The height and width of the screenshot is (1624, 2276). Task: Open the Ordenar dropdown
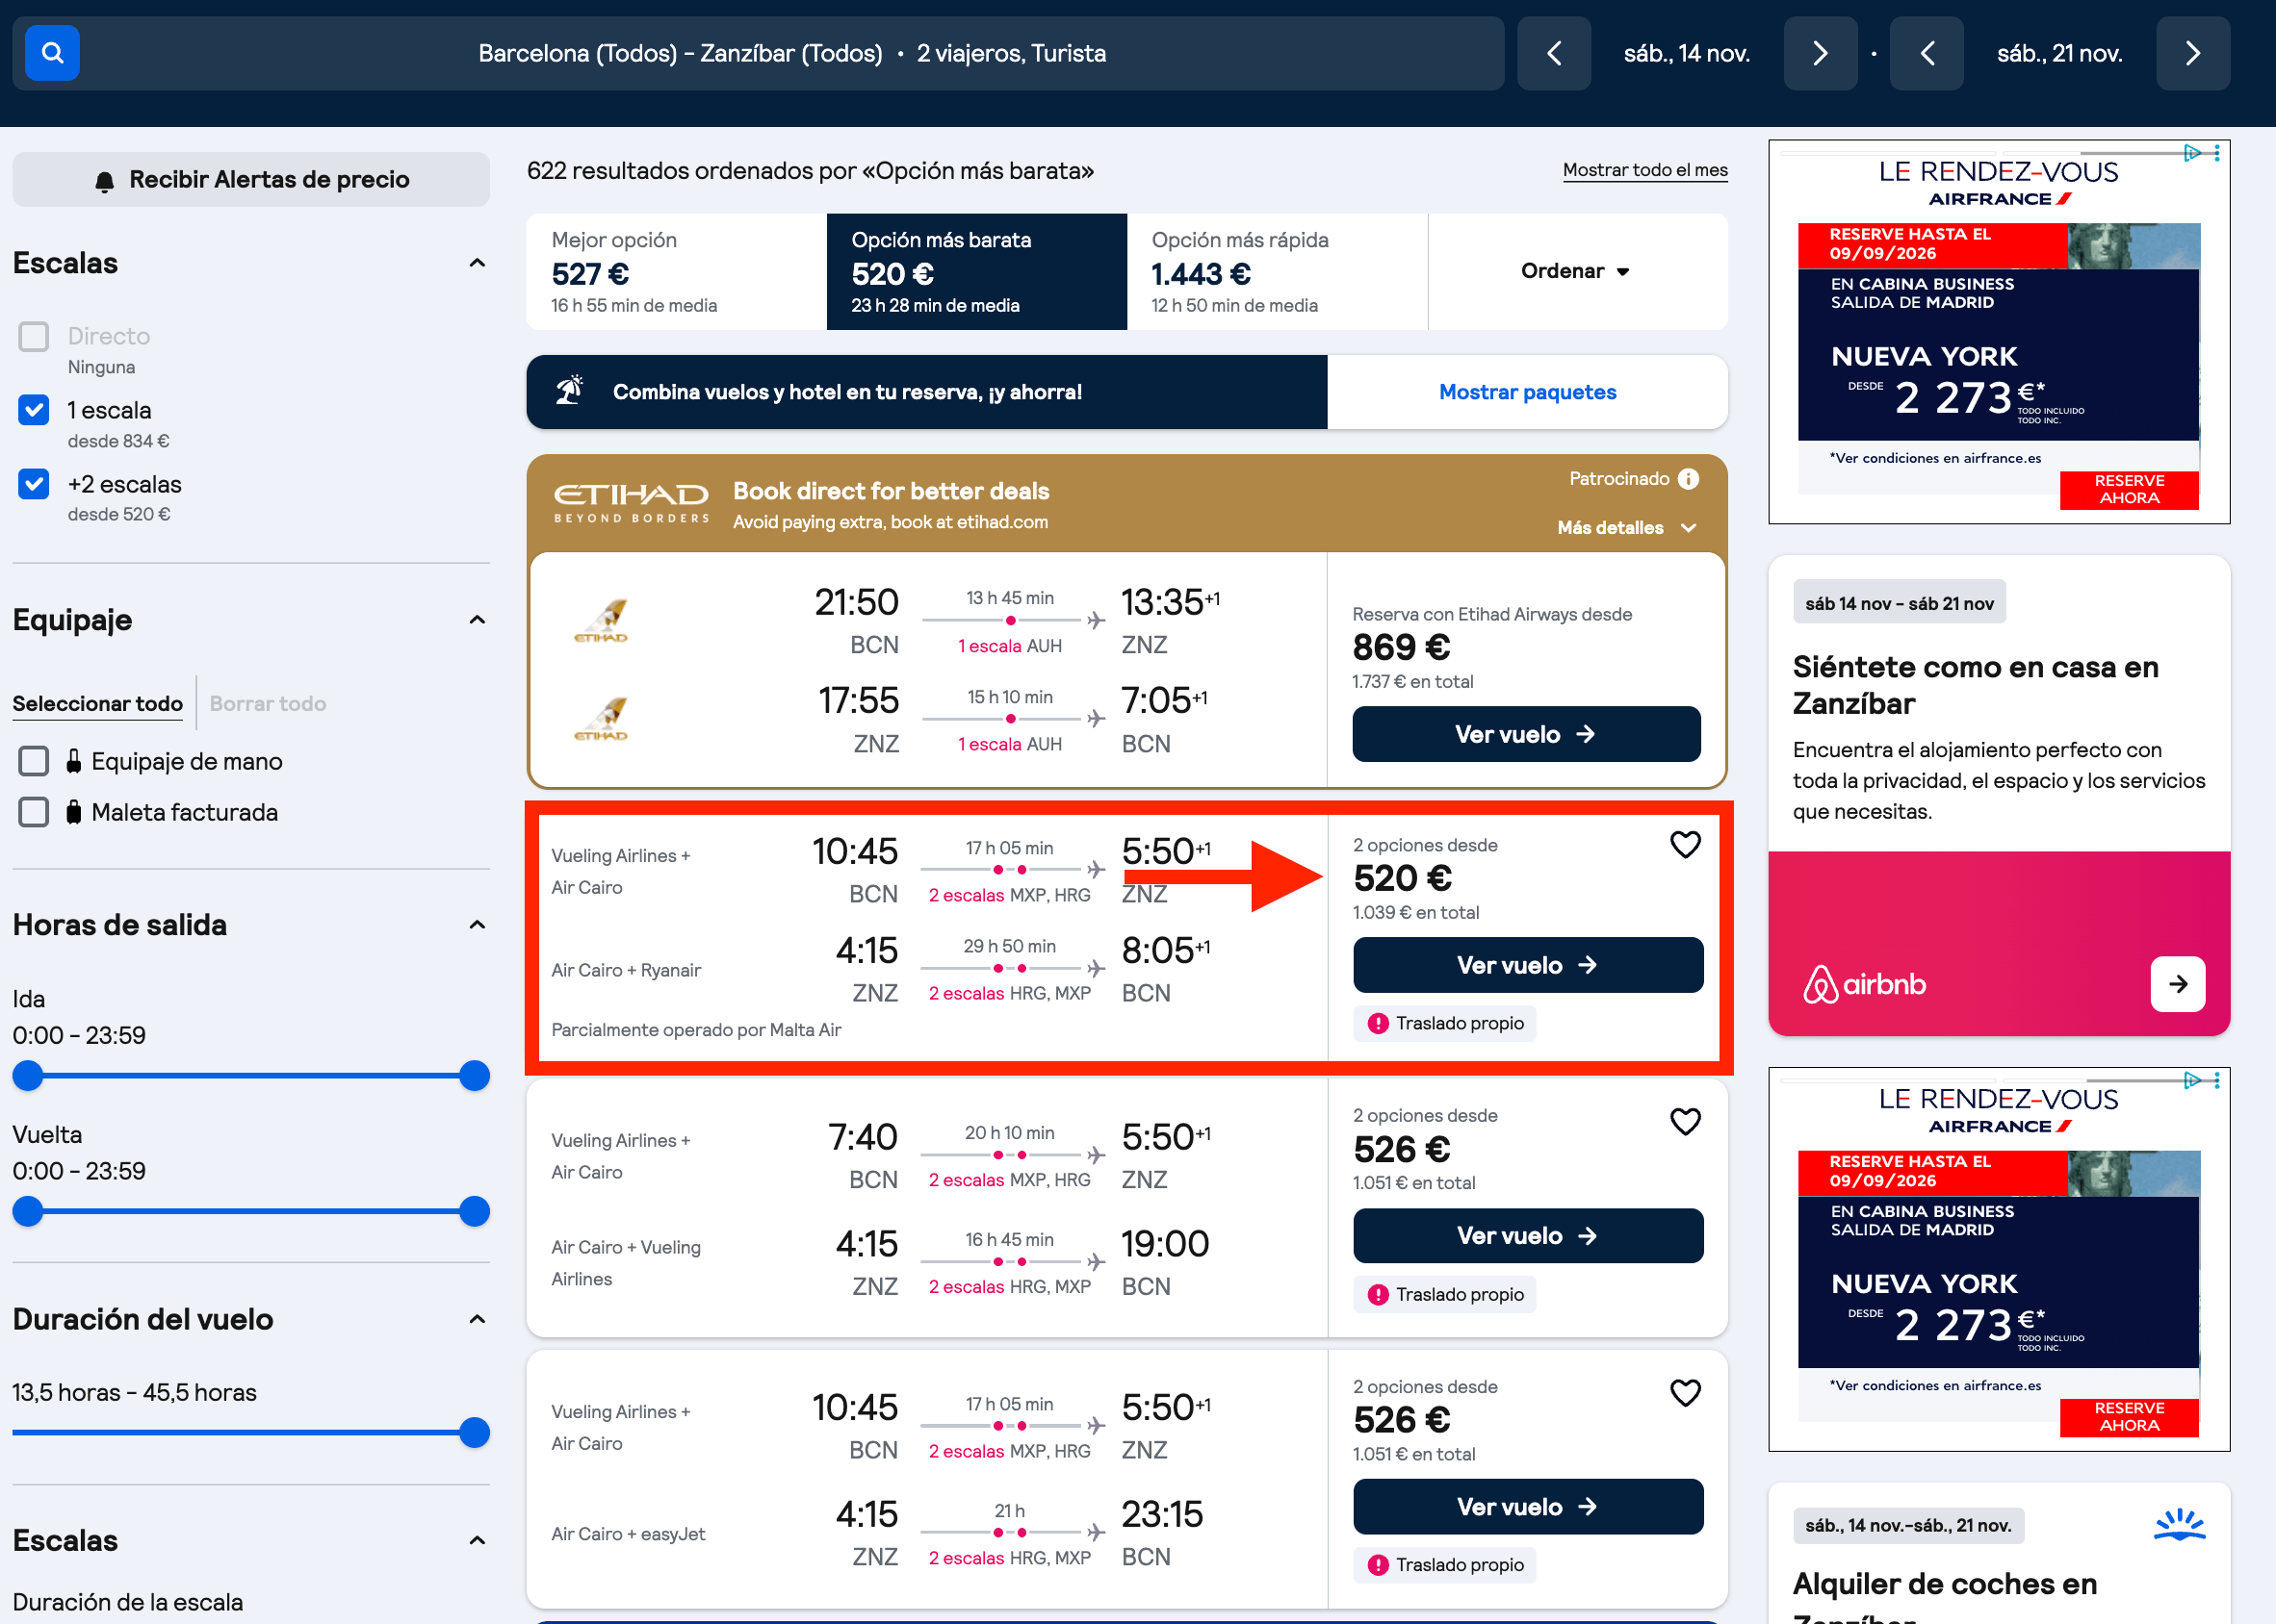pyautogui.click(x=1577, y=271)
